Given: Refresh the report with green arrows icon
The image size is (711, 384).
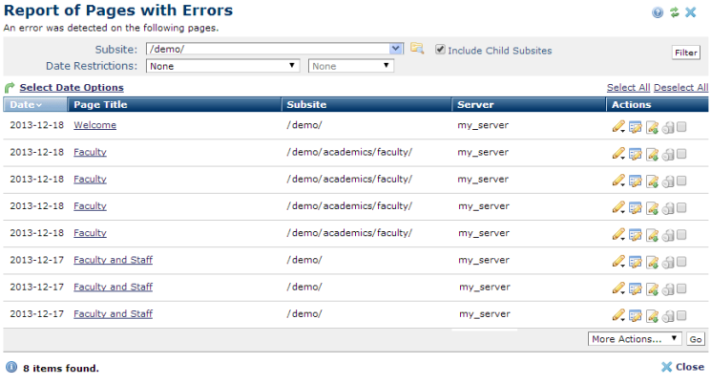Looking at the screenshot, I should click(674, 12).
